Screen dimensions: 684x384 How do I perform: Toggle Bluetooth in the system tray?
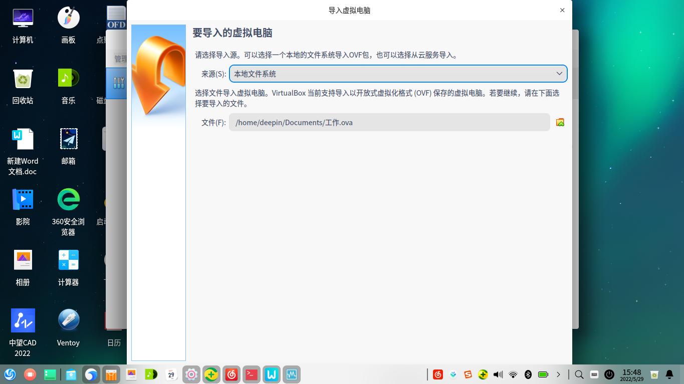pyautogui.click(x=528, y=374)
